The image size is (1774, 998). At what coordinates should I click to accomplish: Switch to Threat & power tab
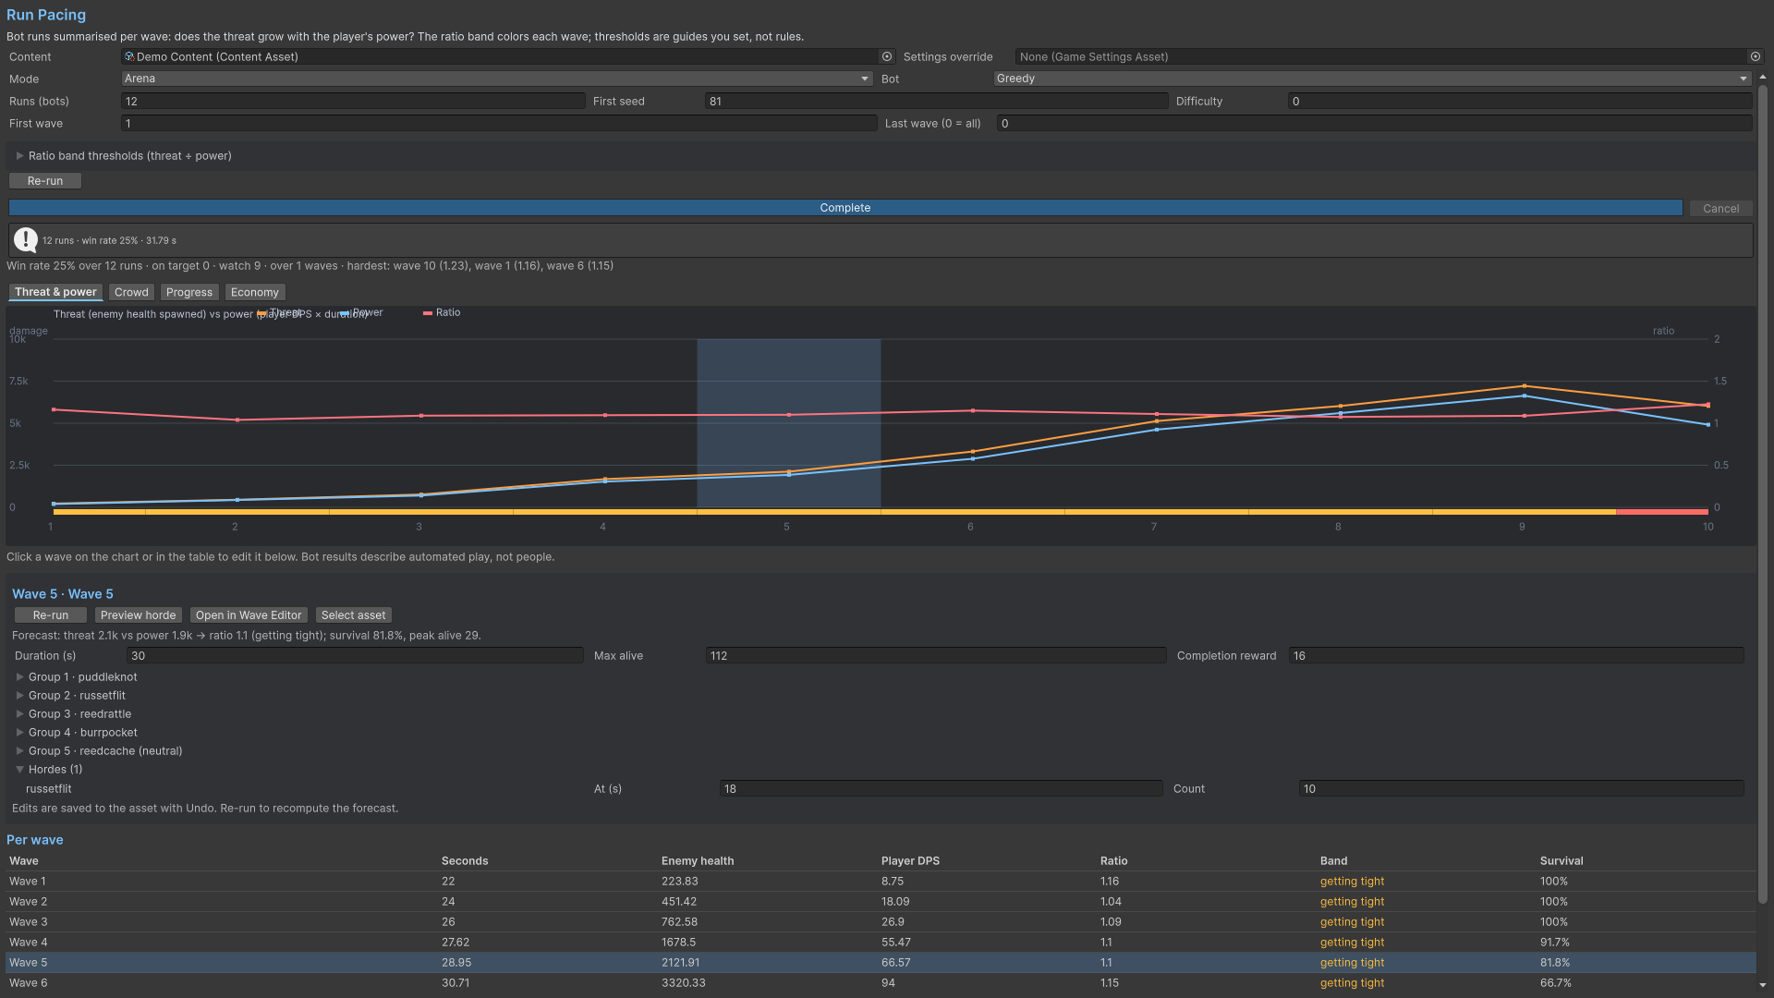pos(55,292)
